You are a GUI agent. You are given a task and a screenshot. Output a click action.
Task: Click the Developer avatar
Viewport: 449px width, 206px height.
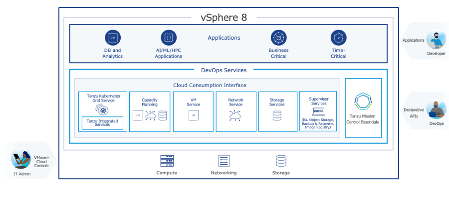436,40
